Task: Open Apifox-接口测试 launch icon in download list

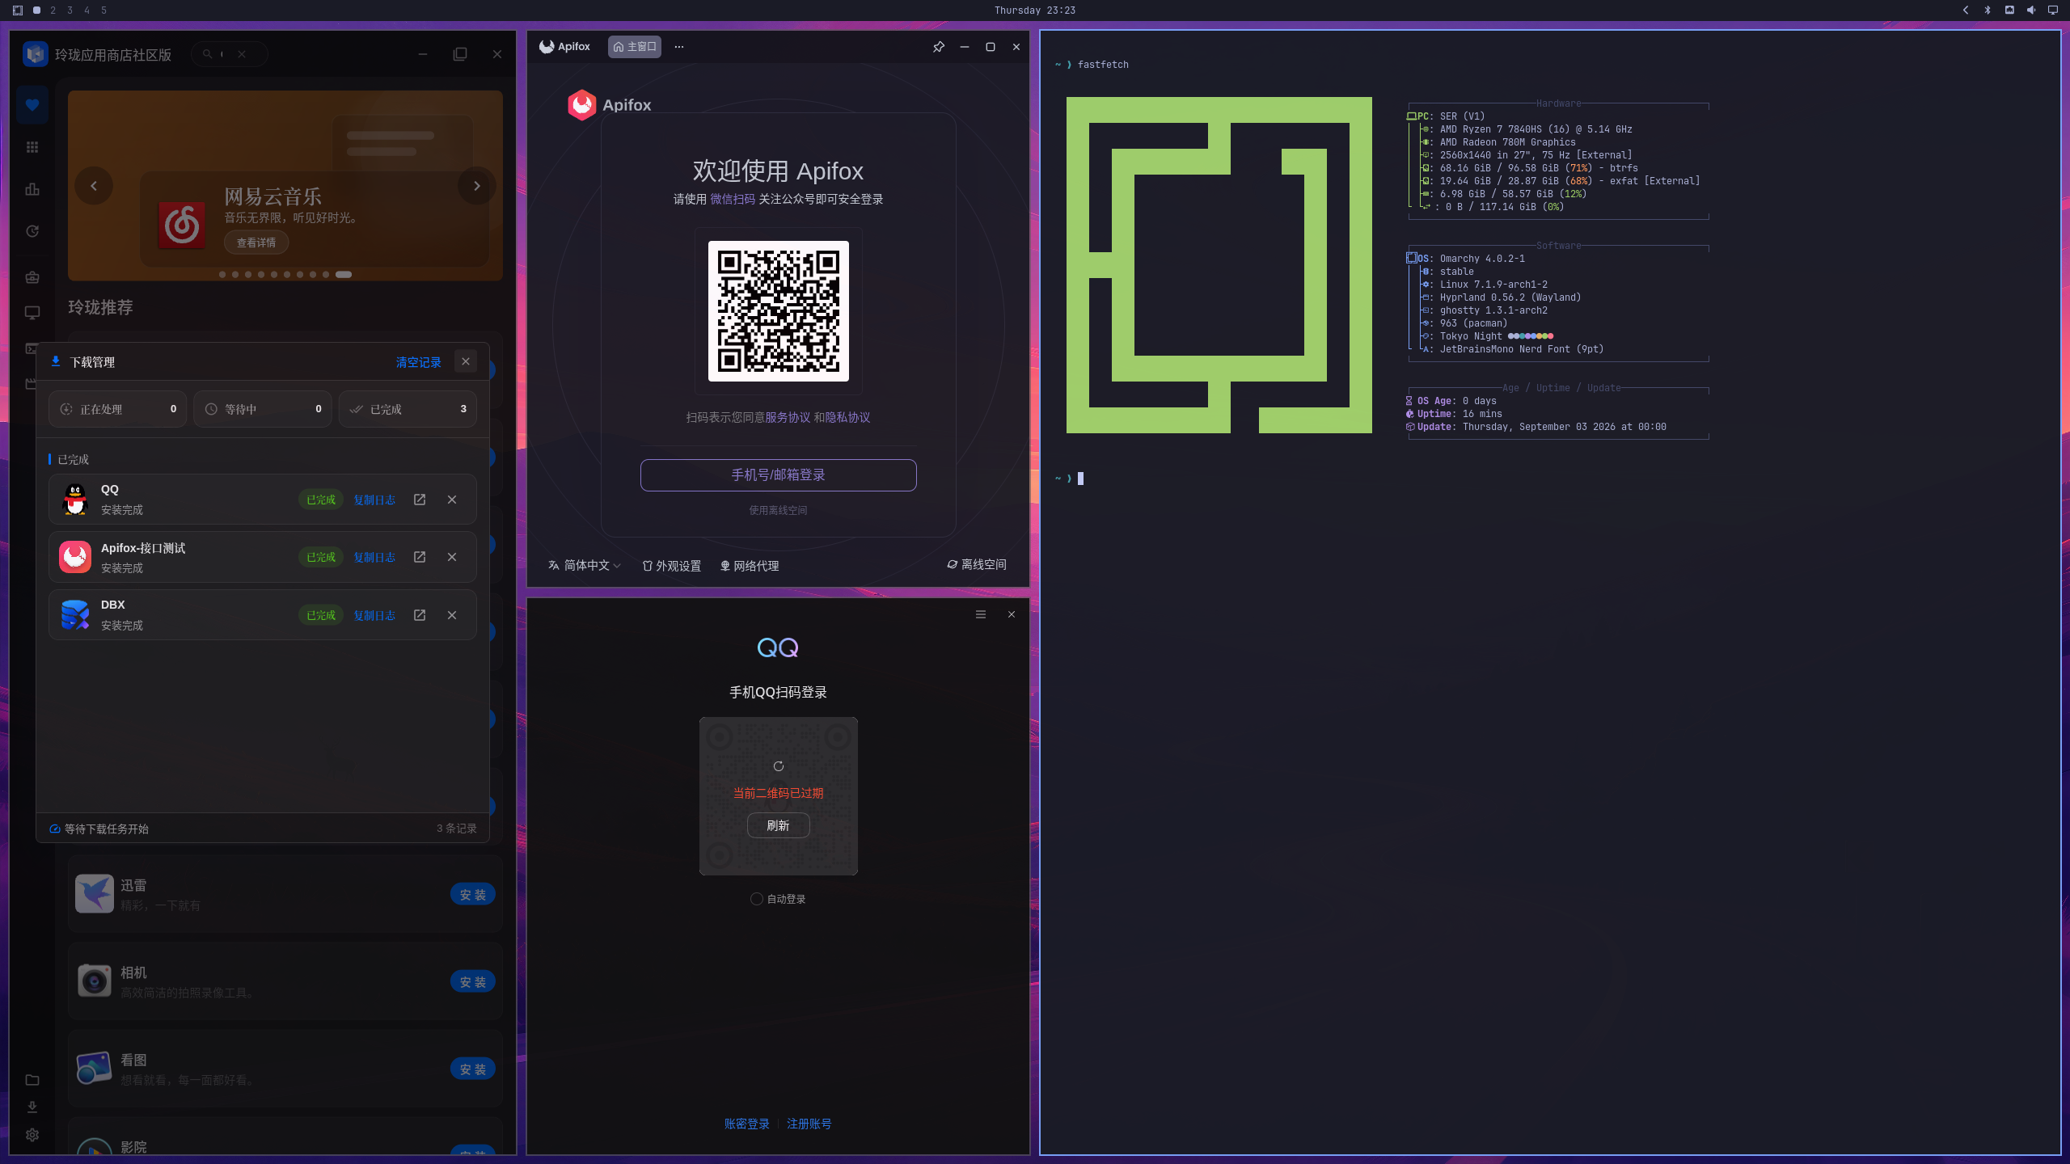Action: [420, 557]
